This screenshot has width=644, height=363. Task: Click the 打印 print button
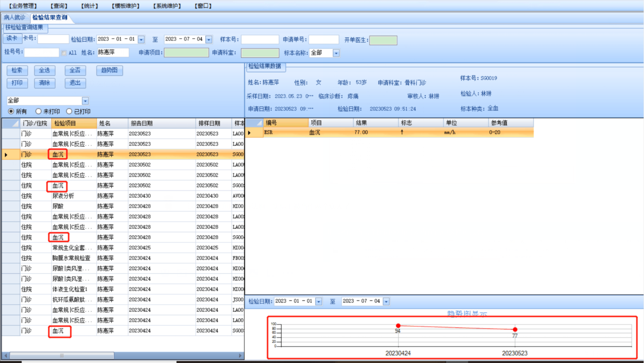pyautogui.click(x=17, y=83)
